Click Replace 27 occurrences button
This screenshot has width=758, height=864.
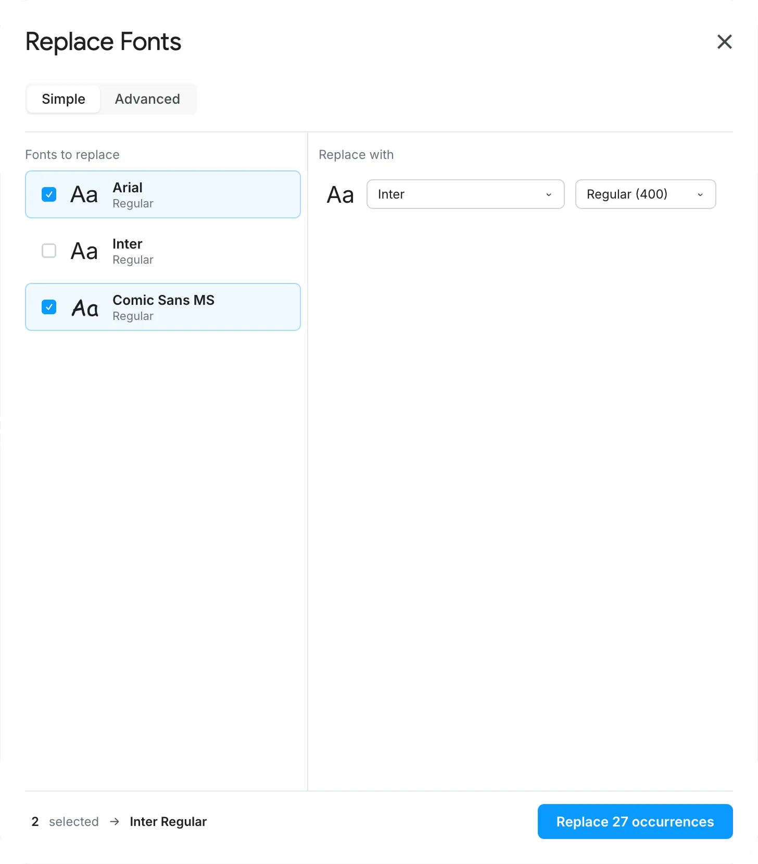635,821
